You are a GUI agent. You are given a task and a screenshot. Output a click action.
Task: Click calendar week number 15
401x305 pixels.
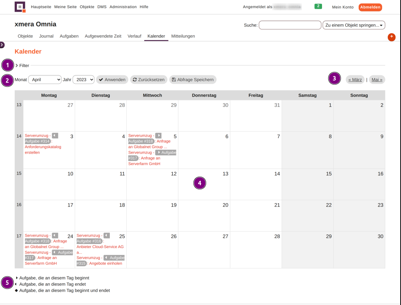[x=19, y=173]
